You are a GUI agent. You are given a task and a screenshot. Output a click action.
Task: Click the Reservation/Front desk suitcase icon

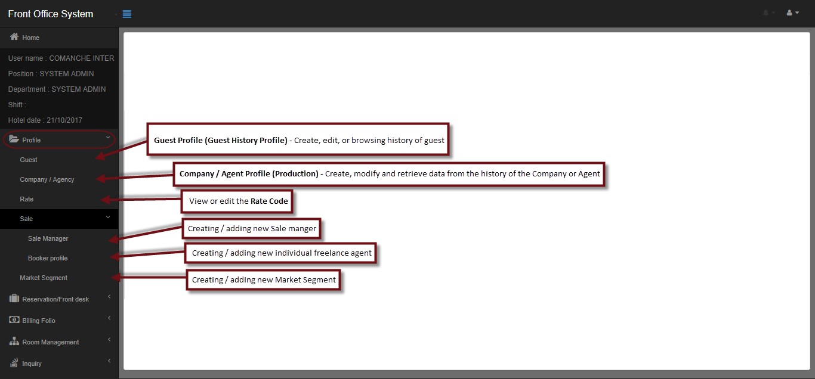(x=14, y=299)
